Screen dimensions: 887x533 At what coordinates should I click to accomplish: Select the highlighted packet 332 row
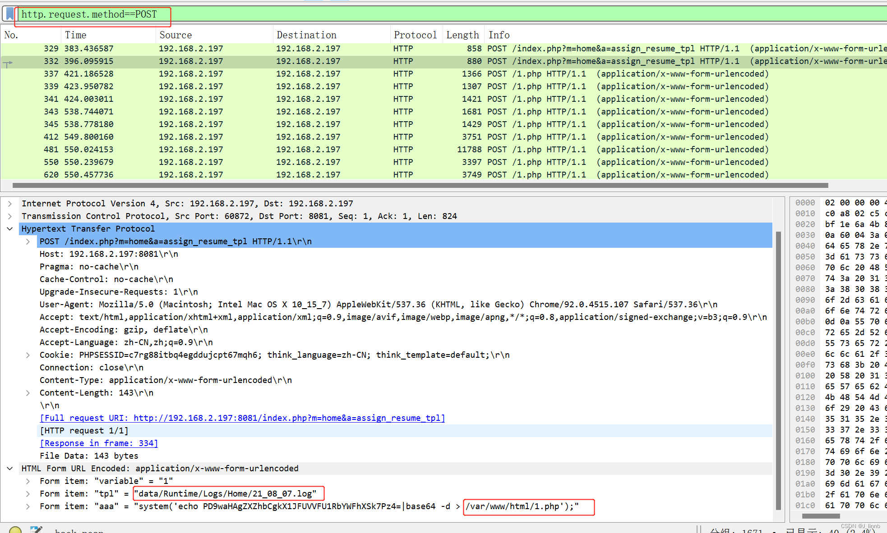point(226,61)
